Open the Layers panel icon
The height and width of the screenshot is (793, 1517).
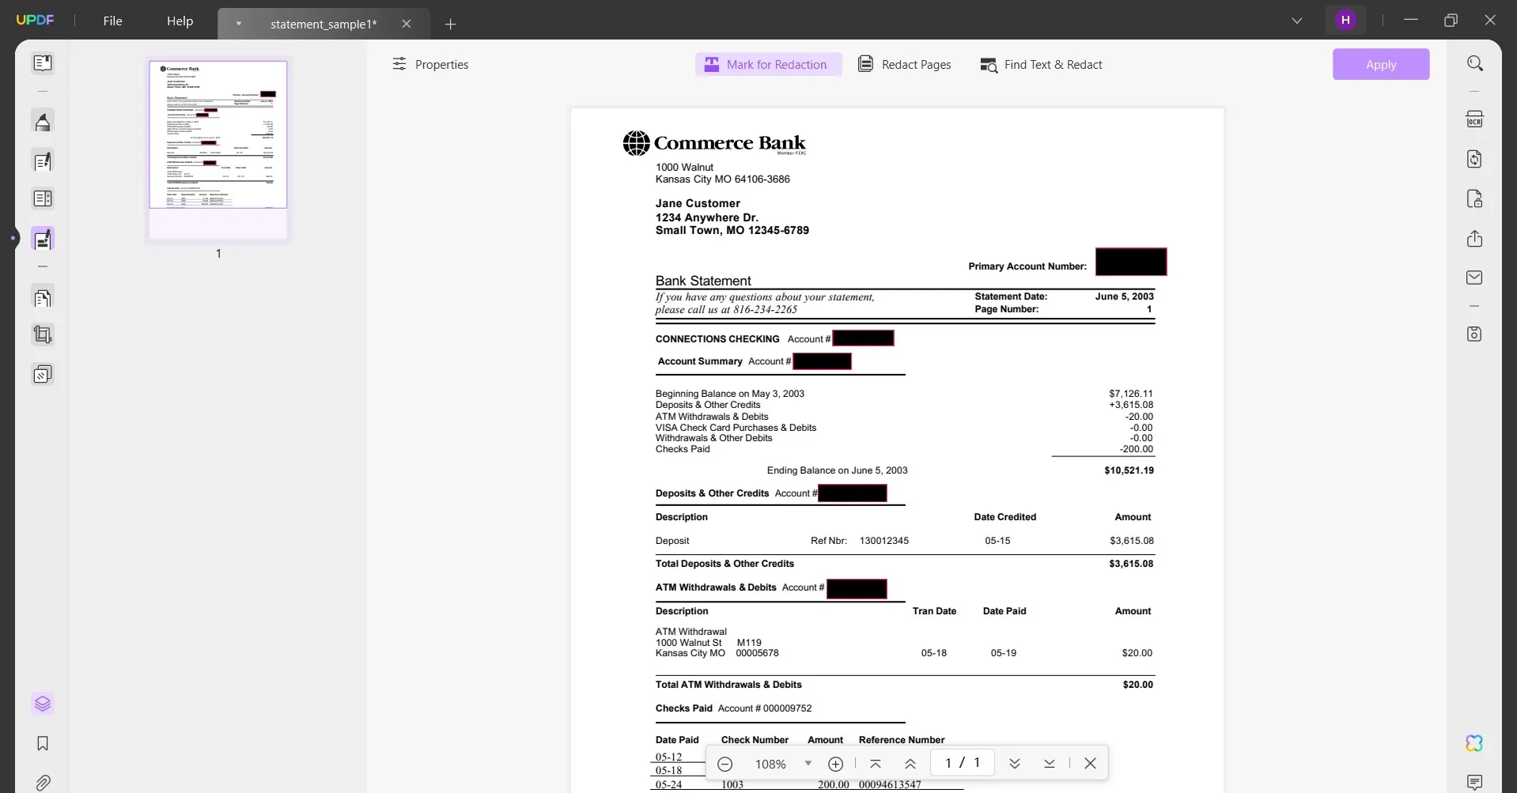[x=43, y=703]
